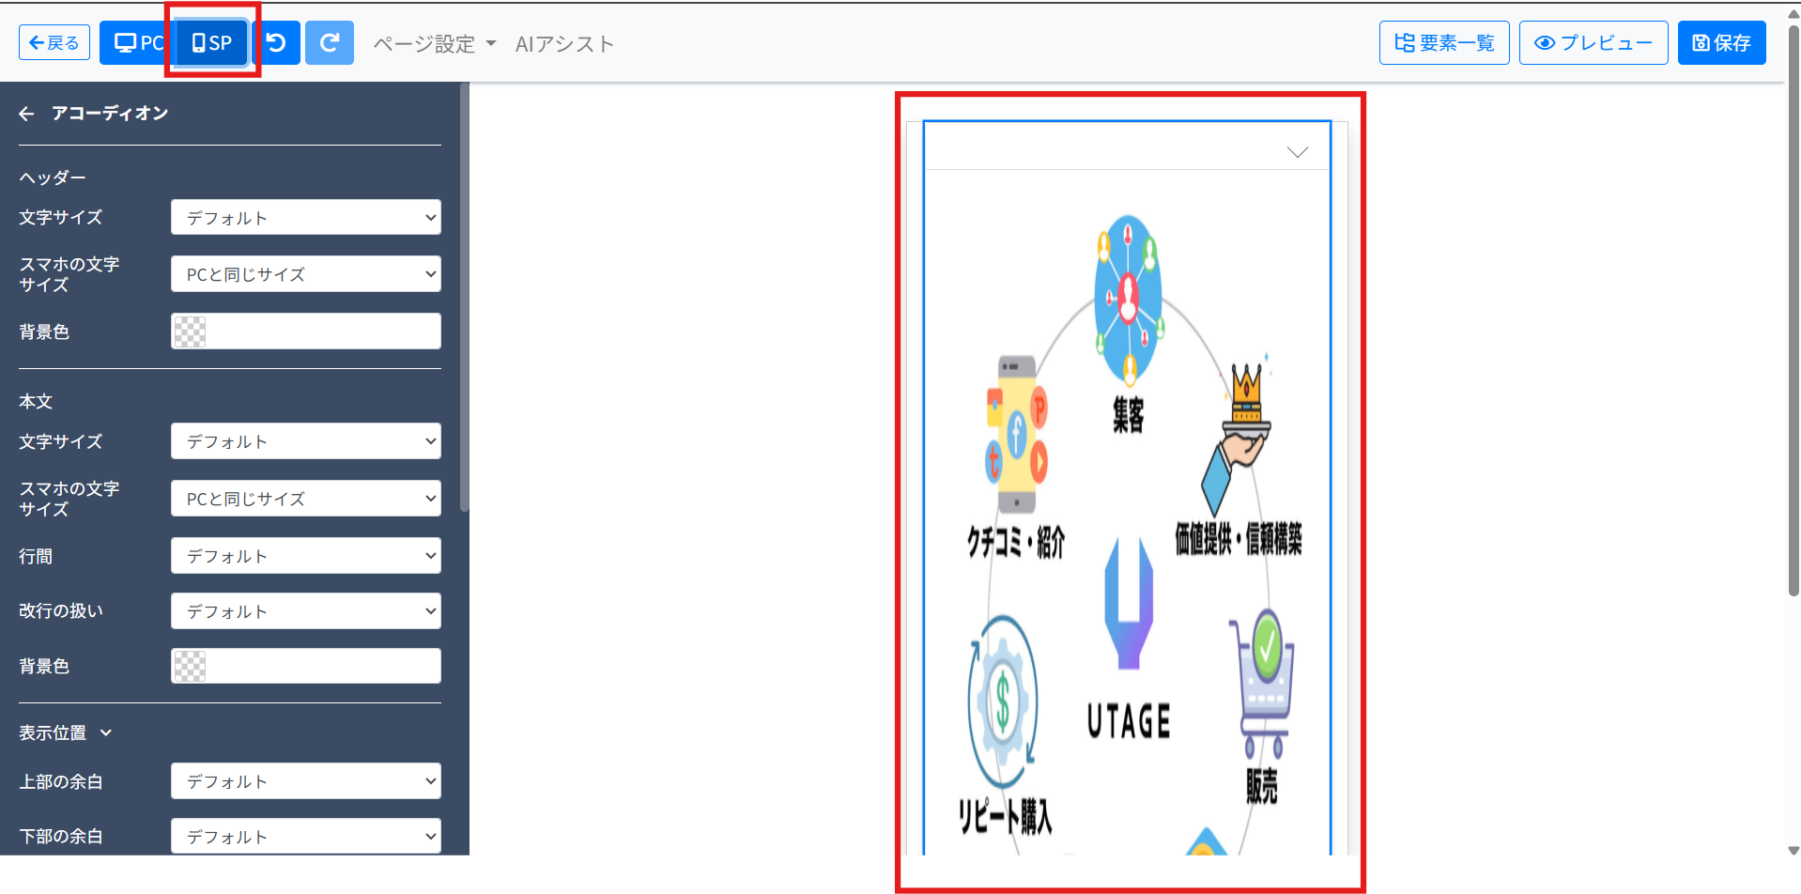This screenshot has height=894, width=1801.
Task: Open 本文 スマホの文字サイズ dropdown
Action: coord(306,499)
